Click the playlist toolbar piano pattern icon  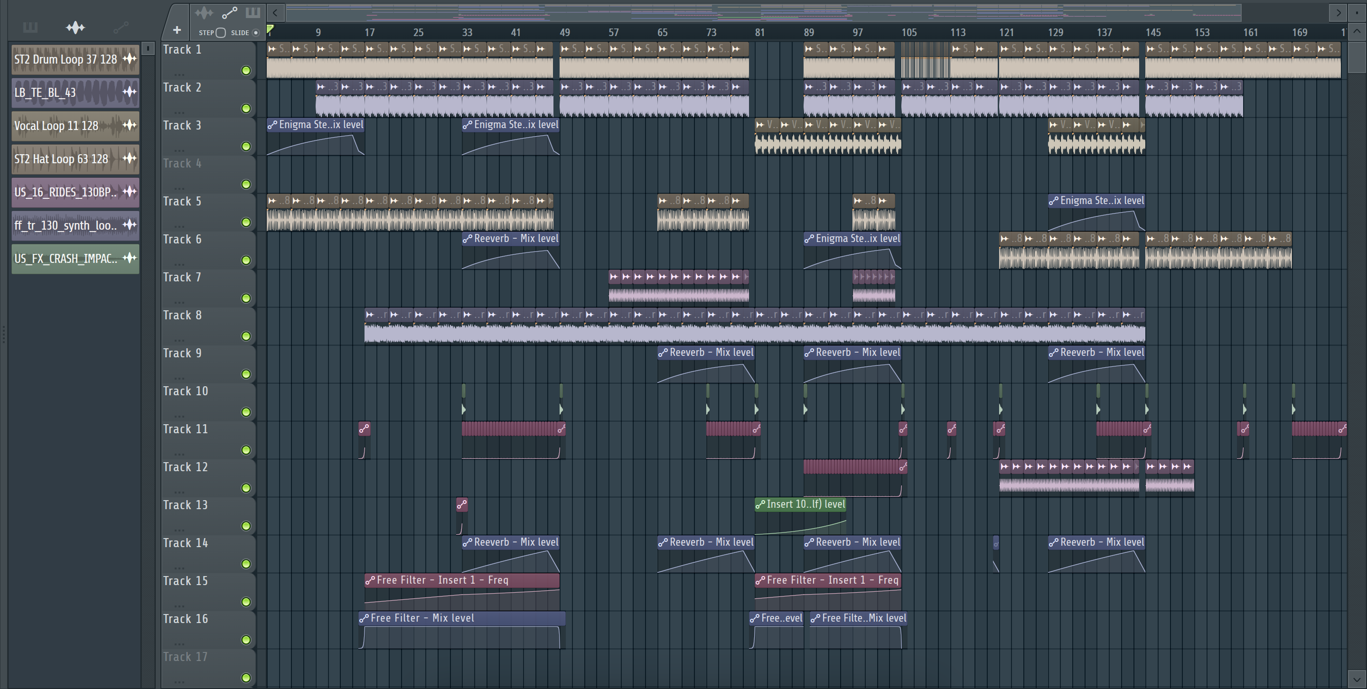(253, 12)
